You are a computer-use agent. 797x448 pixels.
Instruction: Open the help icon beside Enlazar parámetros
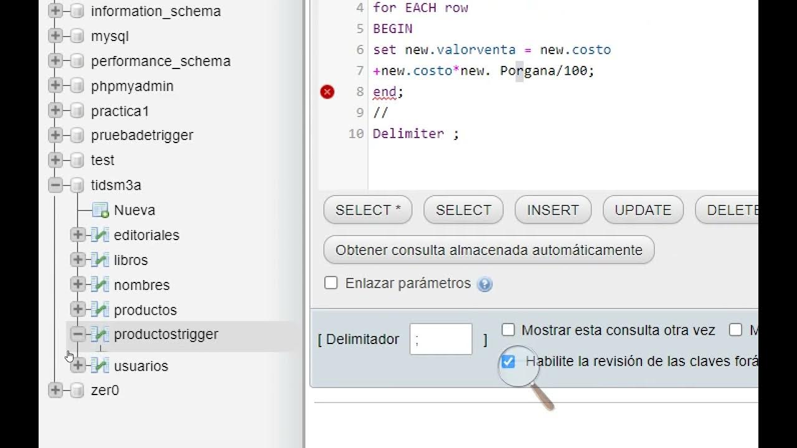coord(484,284)
